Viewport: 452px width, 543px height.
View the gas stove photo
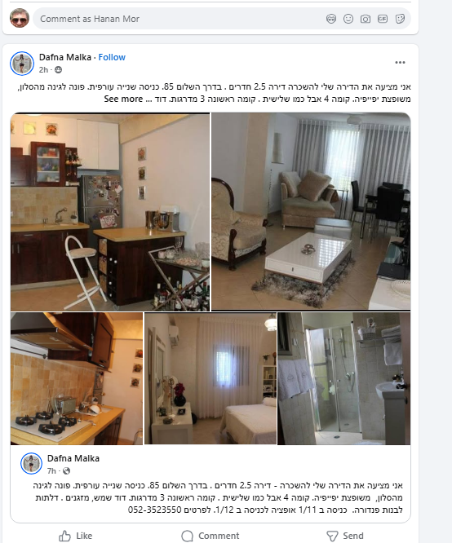click(77, 378)
